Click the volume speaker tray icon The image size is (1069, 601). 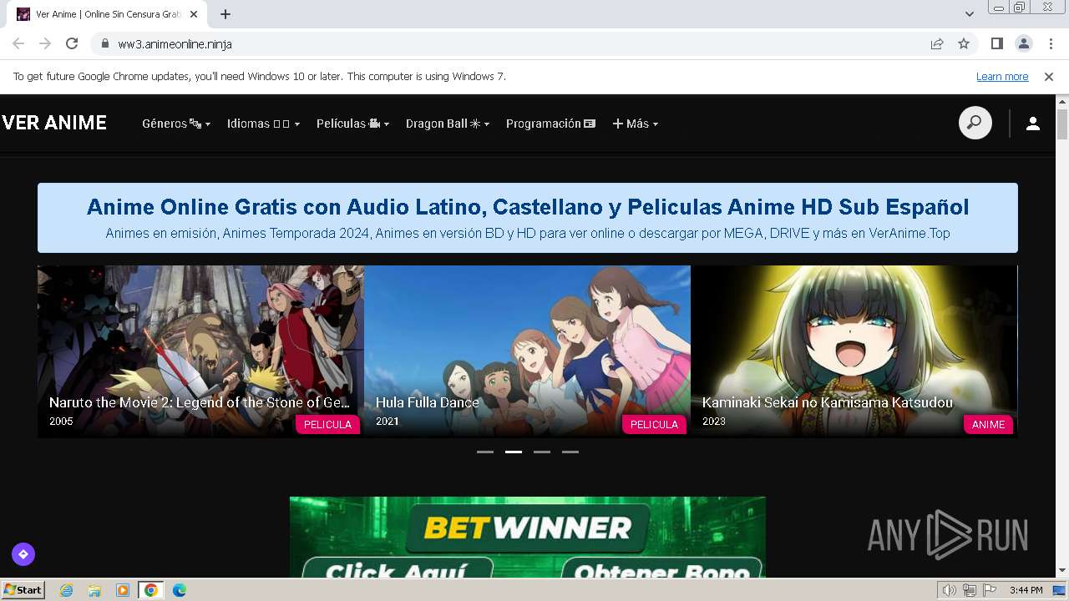[x=949, y=590]
